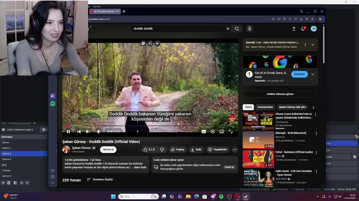Open the Opera snapshot camera icon
359x201 pixels.
coord(279,19)
